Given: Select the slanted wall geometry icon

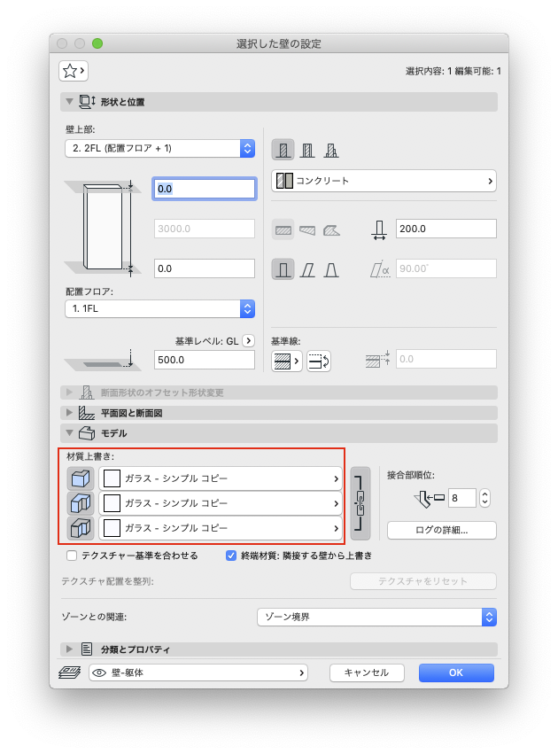Looking at the screenshot, I should (307, 269).
